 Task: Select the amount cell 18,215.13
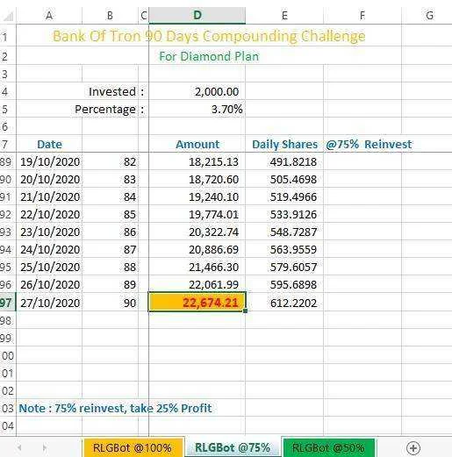coord(197,161)
